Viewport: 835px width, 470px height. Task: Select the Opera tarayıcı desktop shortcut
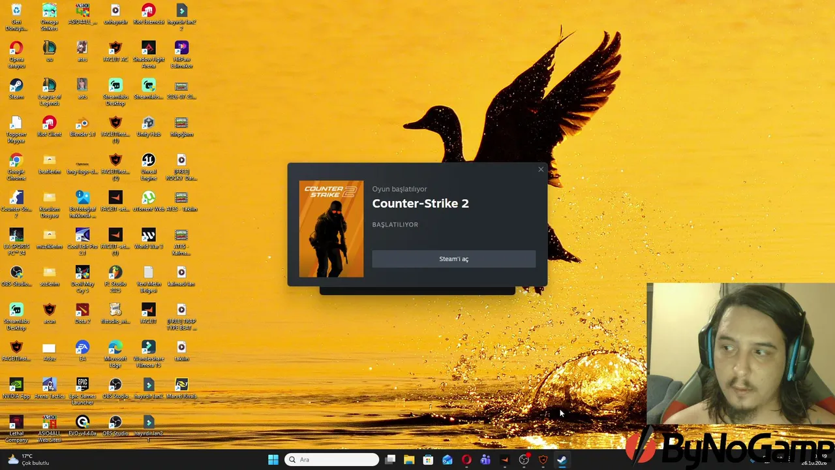coord(16,55)
